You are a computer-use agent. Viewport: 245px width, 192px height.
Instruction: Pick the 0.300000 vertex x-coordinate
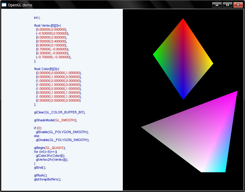(x=43, y=53)
